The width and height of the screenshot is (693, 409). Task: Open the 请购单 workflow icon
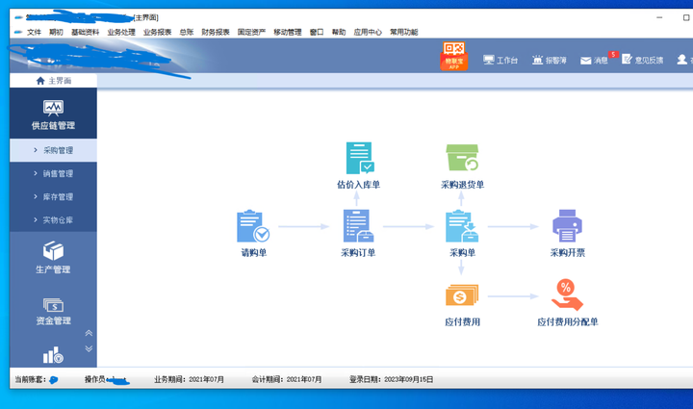[x=253, y=226]
